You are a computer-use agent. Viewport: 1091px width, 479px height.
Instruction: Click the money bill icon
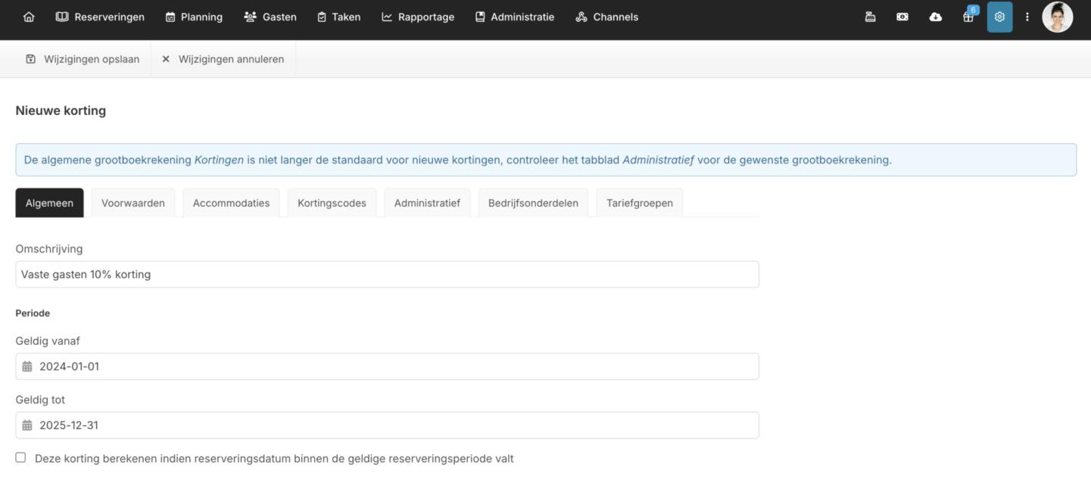pyautogui.click(x=902, y=17)
